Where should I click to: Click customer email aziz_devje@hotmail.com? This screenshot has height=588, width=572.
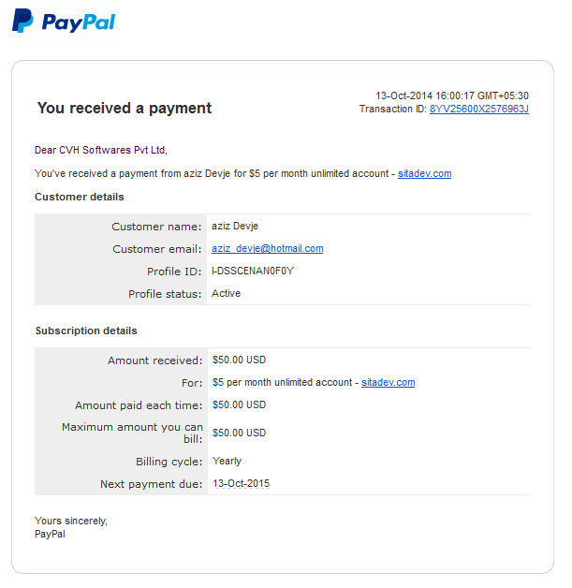tap(267, 249)
